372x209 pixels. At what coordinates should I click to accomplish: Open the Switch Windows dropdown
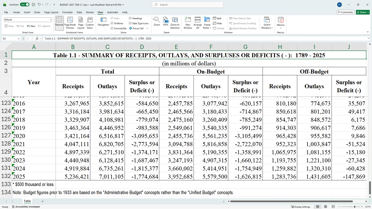coord(267,23)
